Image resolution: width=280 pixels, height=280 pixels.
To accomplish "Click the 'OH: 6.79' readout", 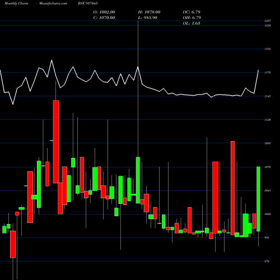I will coord(192,18).
